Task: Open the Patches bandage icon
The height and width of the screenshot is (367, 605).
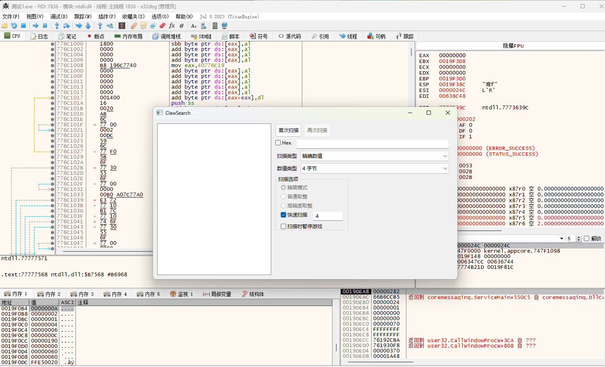Action: point(134,26)
